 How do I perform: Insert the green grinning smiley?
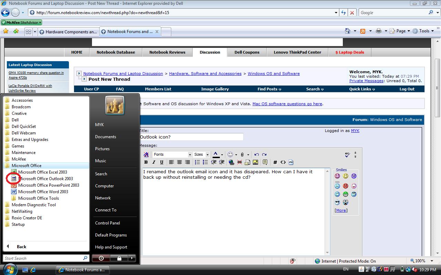pos(346,194)
